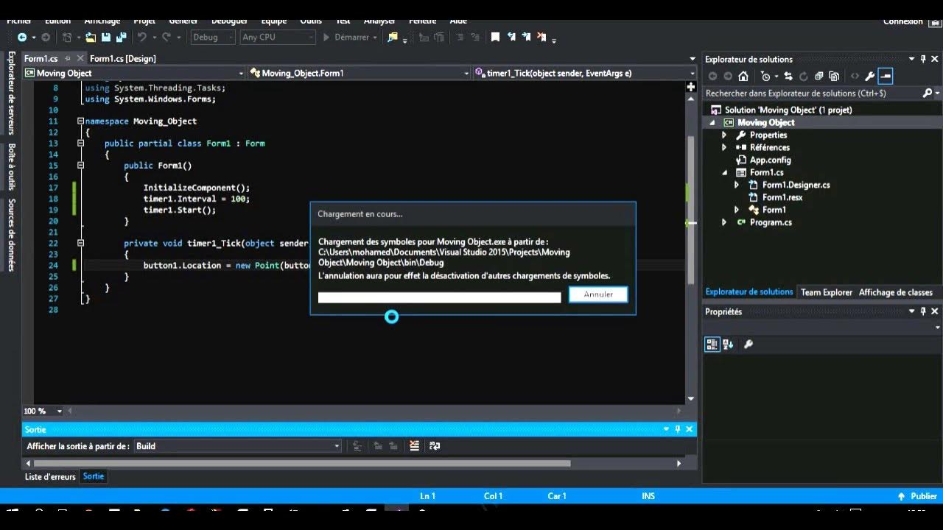Open the Explorateur de serveurs side tab
943x530 pixels.
(11, 93)
